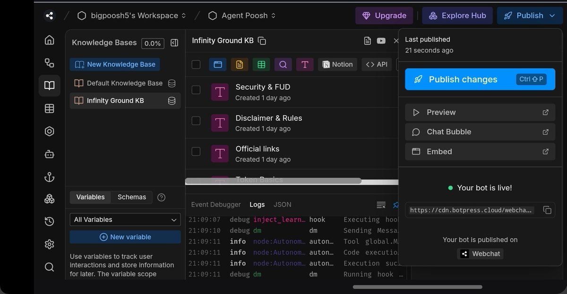Screen dimensions: 567x294
Task: Open the anchor Hooks icon in sidebar
Action: coord(49,177)
